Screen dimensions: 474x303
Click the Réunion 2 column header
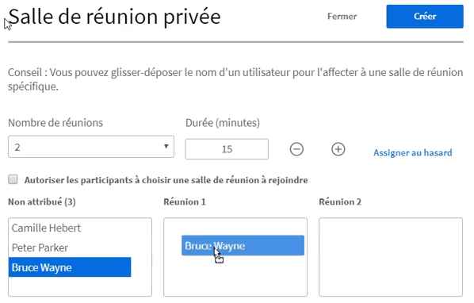tap(340, 202)
